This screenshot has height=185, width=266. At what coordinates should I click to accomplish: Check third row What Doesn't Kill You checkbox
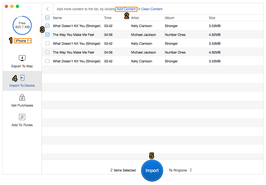47,43
